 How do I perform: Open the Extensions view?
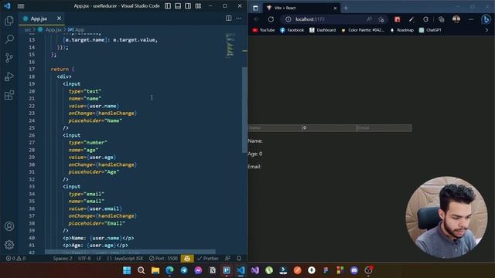click(x=9, y=95)
